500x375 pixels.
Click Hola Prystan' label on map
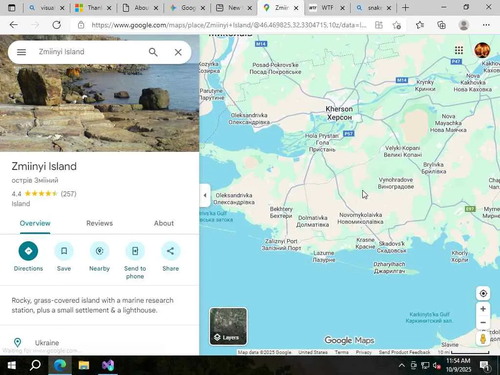[x=322, y=143]
